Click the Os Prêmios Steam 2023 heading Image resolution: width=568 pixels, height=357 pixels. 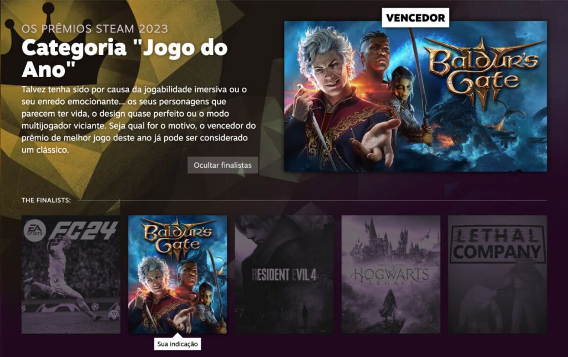(95, 29)
